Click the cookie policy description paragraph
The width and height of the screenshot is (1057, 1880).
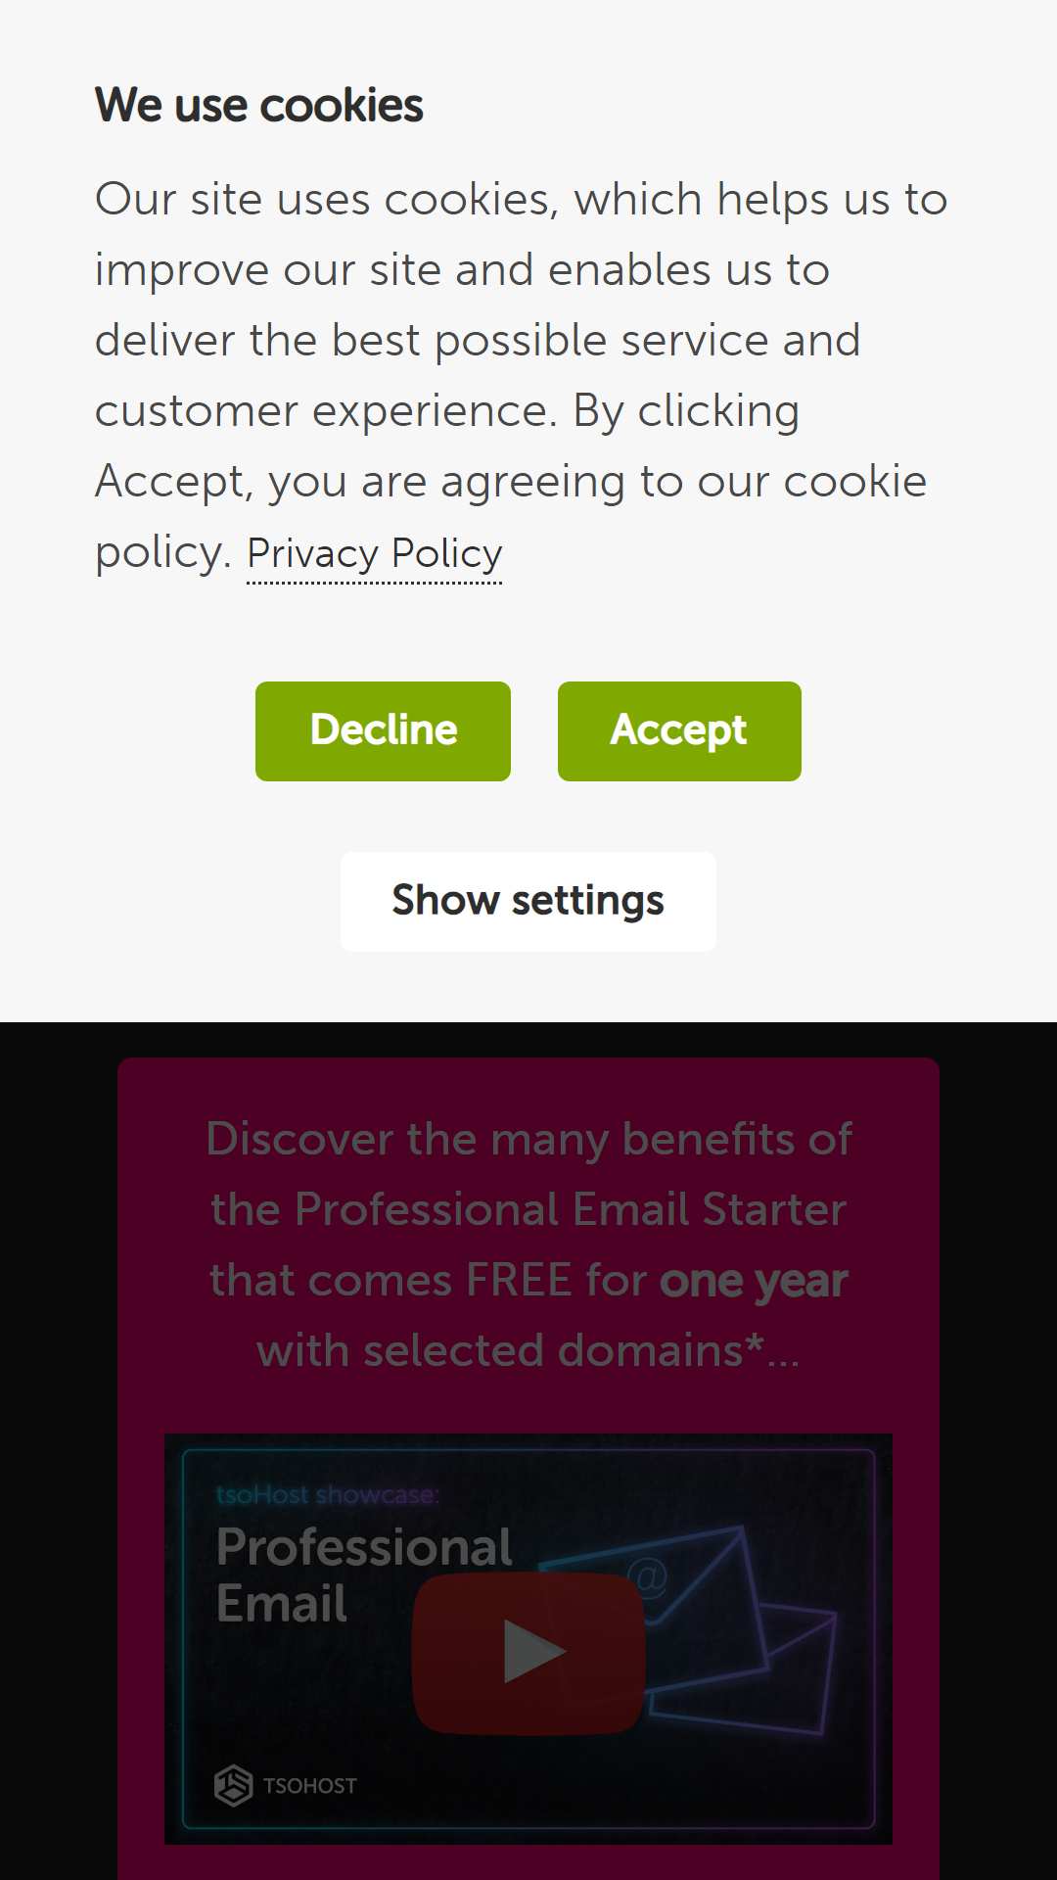pyautogui.click(x=521, y=375)
